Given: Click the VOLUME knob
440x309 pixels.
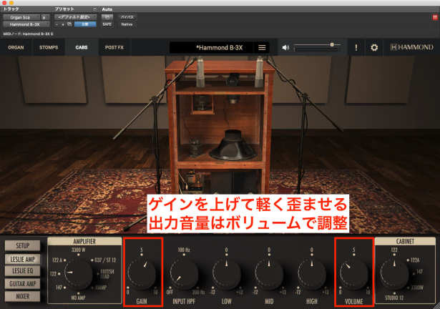Looking at the screenshot, I should 354,274.
